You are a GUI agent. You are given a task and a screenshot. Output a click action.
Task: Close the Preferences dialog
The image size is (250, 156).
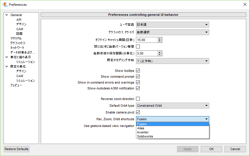(x=245, y=4)
